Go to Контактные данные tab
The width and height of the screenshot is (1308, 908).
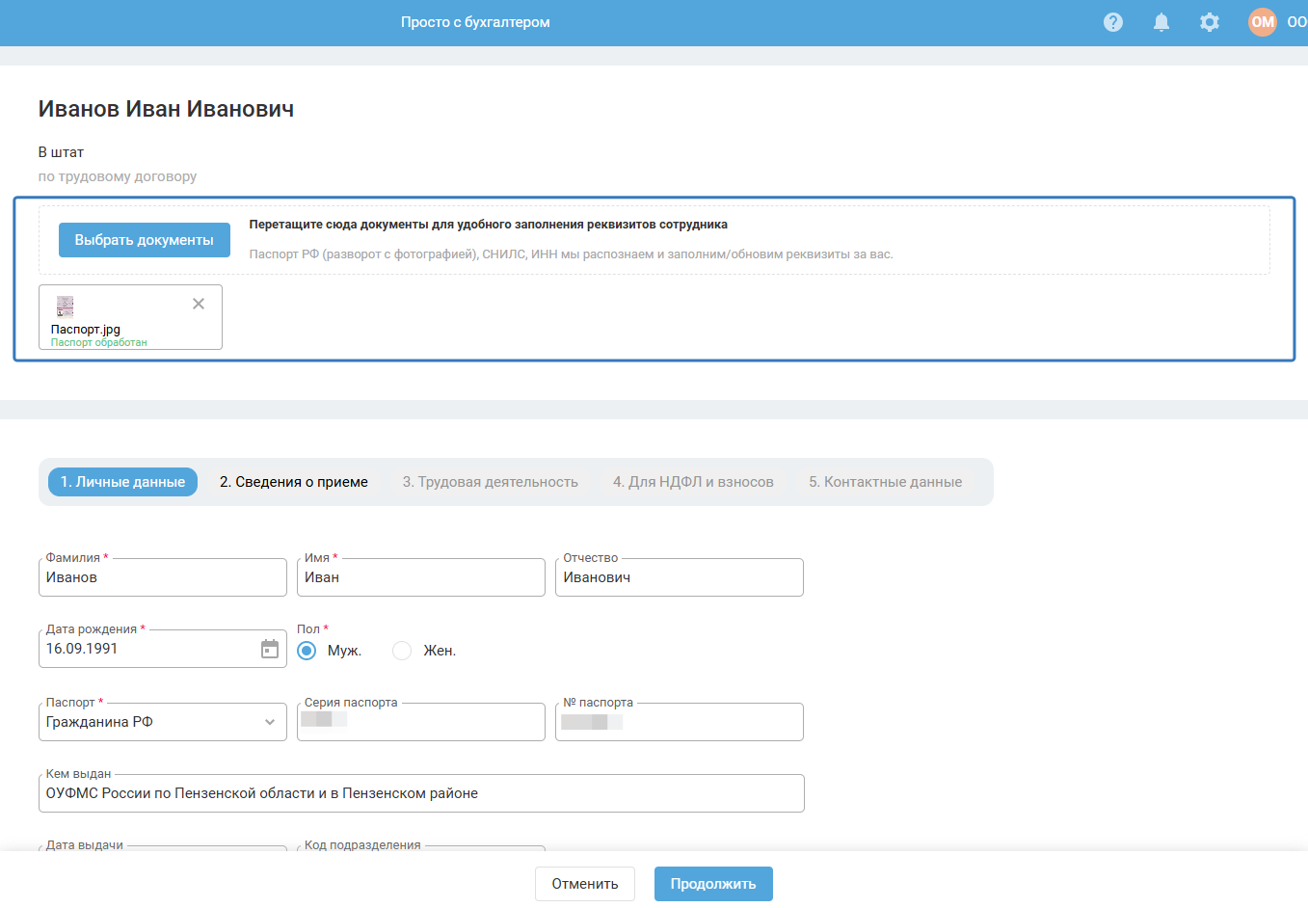pyautogui.click(x=885, y=482)
